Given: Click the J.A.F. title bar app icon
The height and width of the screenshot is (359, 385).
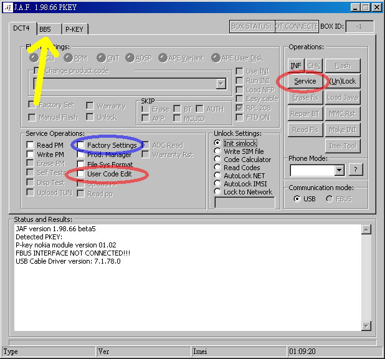Looking at the screenshot, I should (x=8, y=7).
